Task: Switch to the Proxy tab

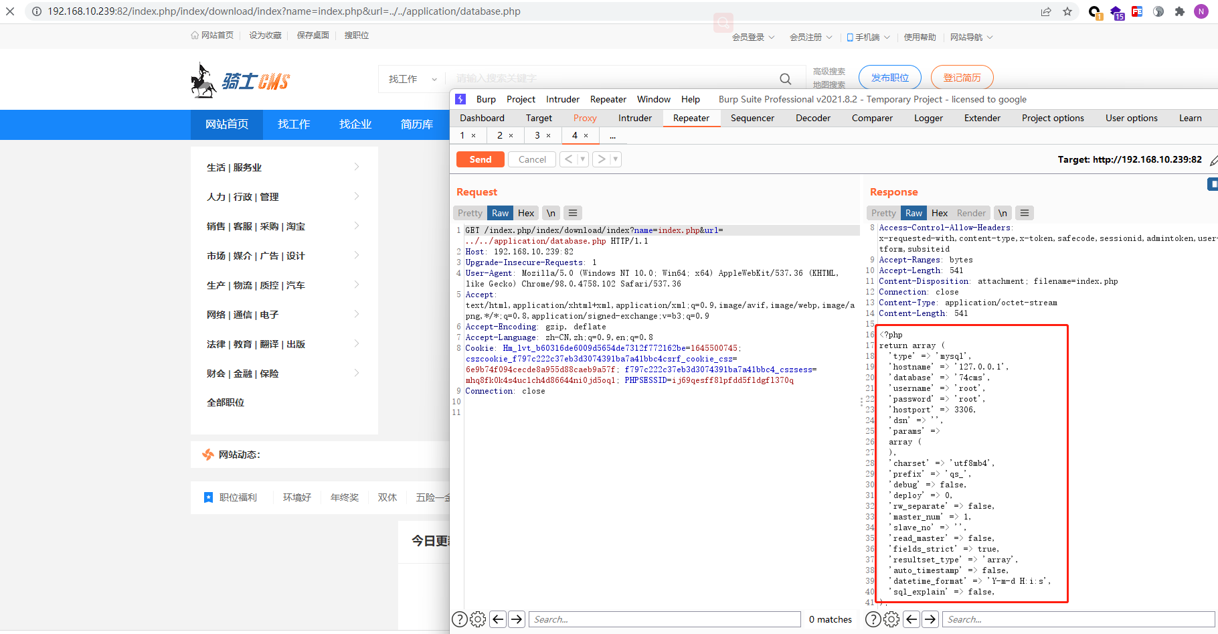Action: 584,118
